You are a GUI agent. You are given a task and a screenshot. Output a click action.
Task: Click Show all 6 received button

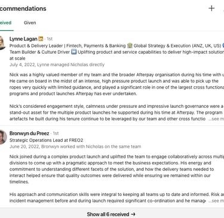pos(112,214)
